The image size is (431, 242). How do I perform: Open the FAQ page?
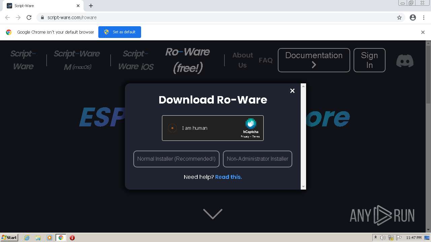pos(266,60)
